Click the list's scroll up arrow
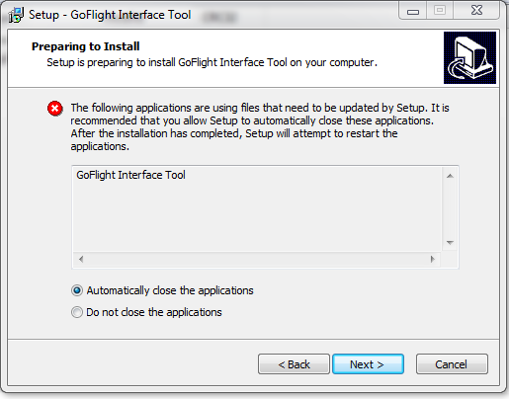This screenshot has width=509, height=399. tap(450, 176)
